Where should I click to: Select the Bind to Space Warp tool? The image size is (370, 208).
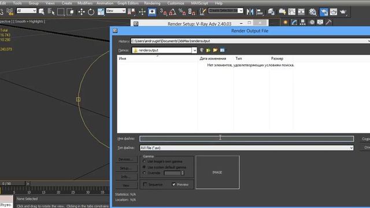pyautogui.click(x=9, y=12)
